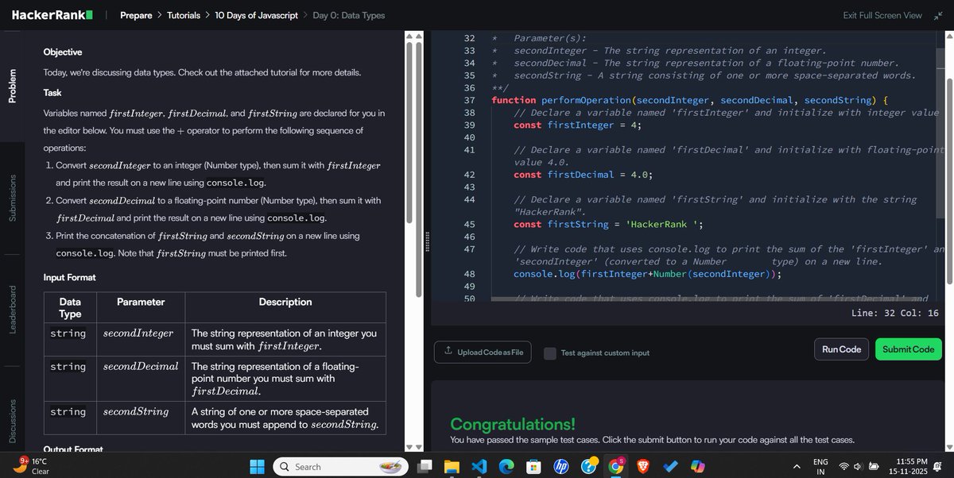The width and height of the screenshot is (954, 478).
Task: Run the code
Action: point(840,349)
